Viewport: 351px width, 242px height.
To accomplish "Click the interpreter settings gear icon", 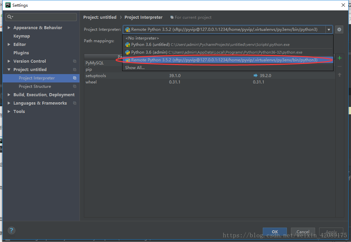I will [339, 29].
